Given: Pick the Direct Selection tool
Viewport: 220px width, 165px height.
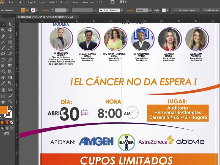Looking at the screenshot, I should tap(10, 24).
